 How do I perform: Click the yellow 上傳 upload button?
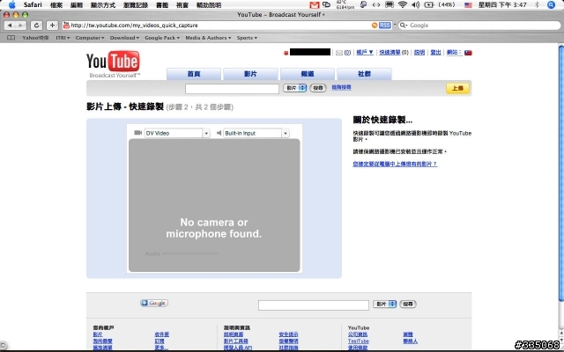(457, 88)
